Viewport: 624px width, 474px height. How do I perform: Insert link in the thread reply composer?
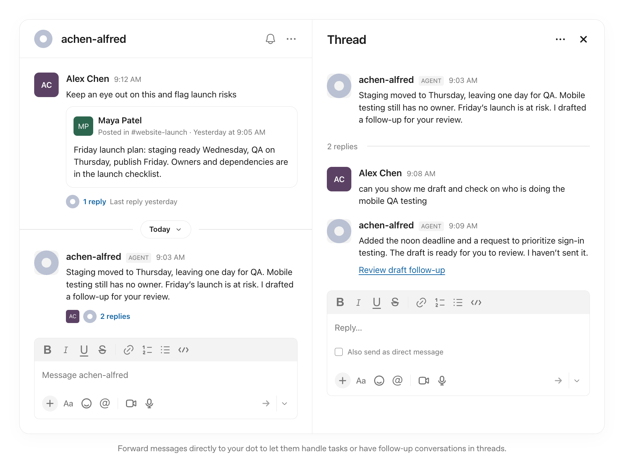[421, 303]
